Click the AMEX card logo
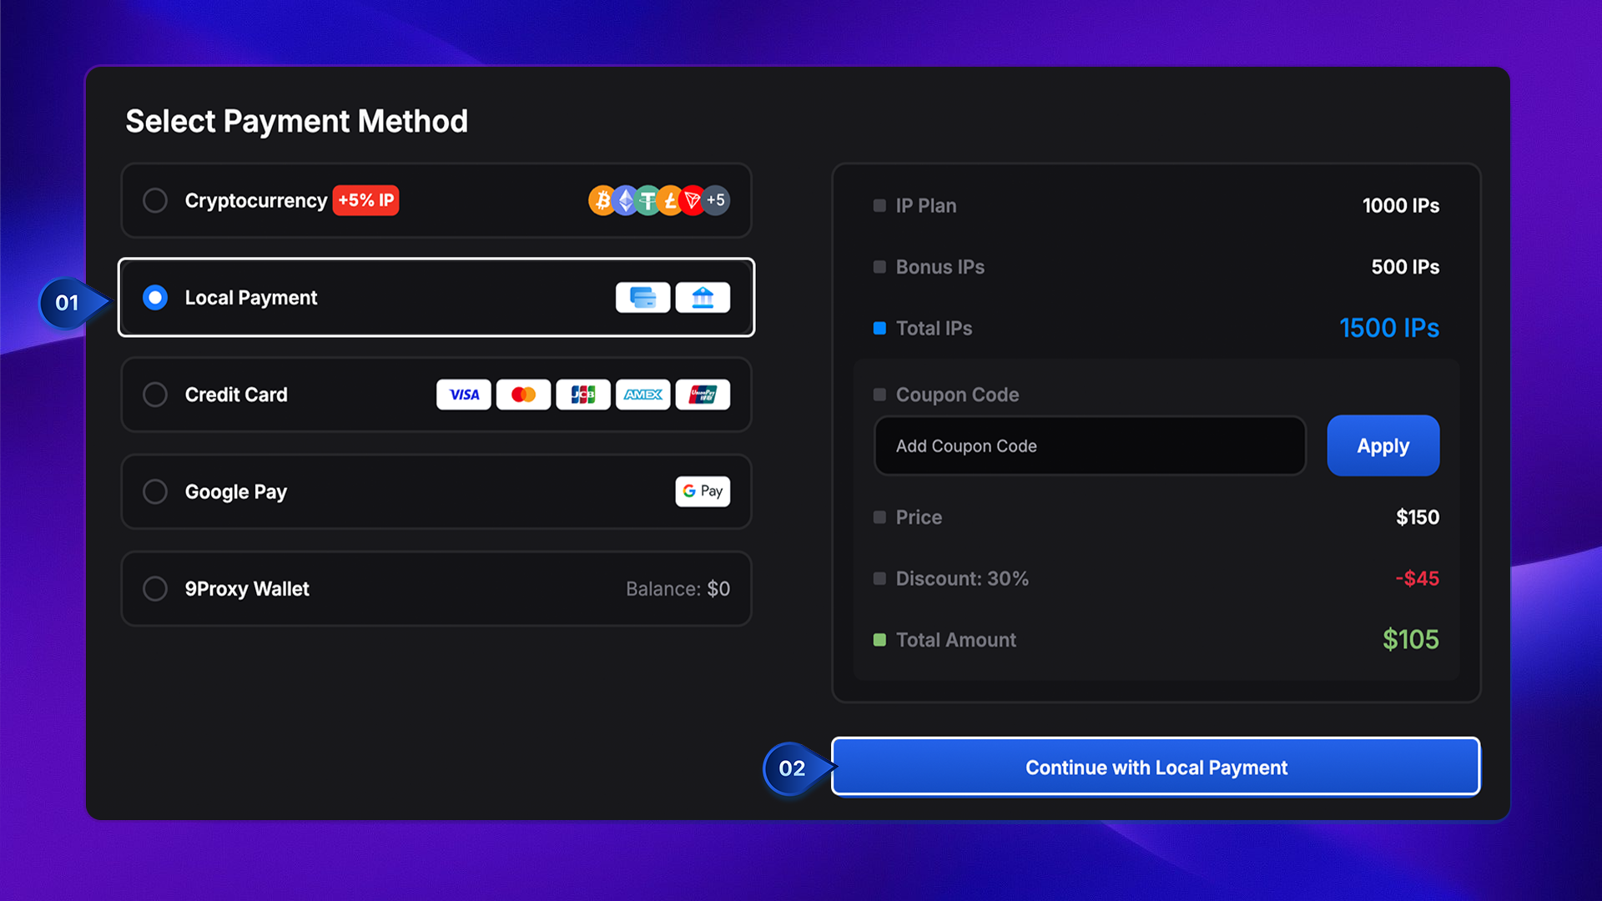 [642, 395]
